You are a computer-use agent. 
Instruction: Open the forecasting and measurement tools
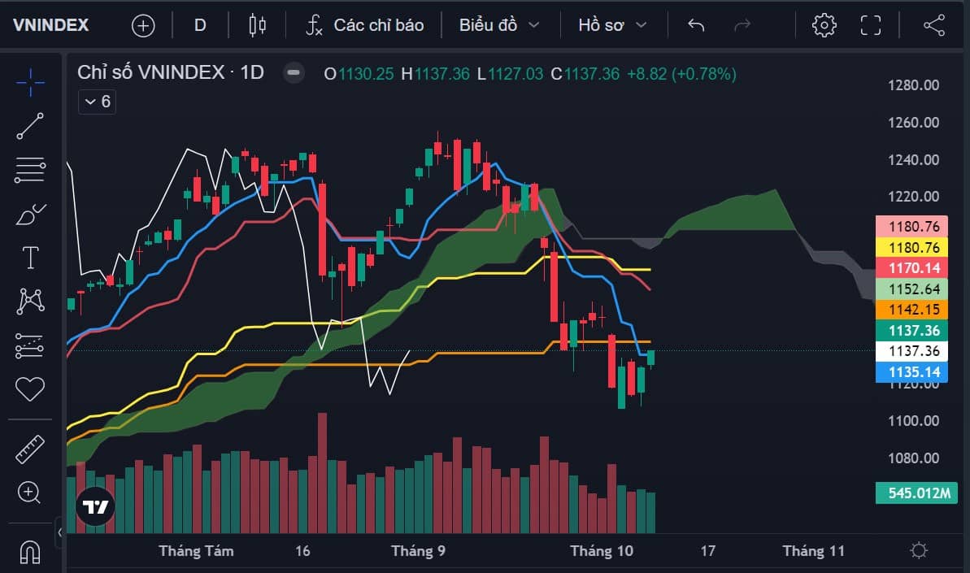point(30,345)
